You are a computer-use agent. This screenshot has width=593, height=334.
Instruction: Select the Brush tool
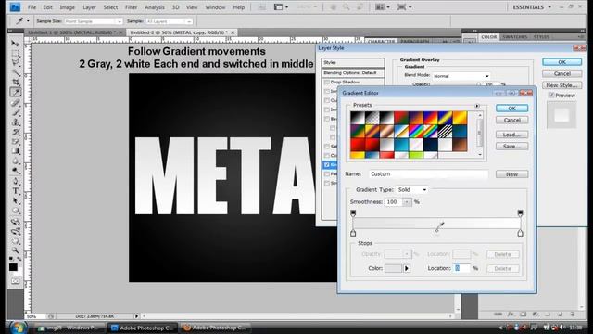(15, 112)
